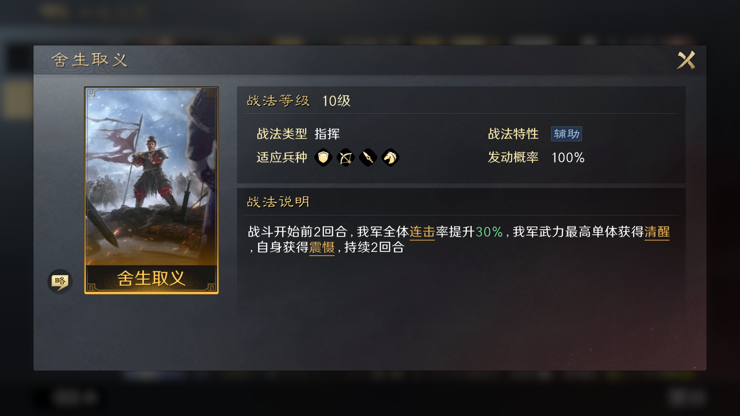Open the 连击 keyword link
The height and width of the screenshot is (416, 740).
pyautogui.click(x=422, y=232)
